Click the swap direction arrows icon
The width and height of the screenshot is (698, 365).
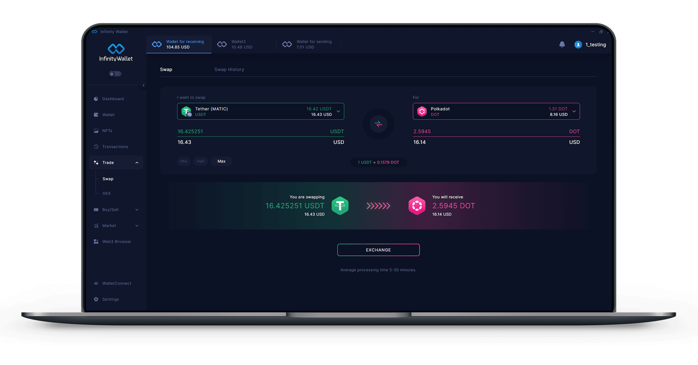point(378,124)
